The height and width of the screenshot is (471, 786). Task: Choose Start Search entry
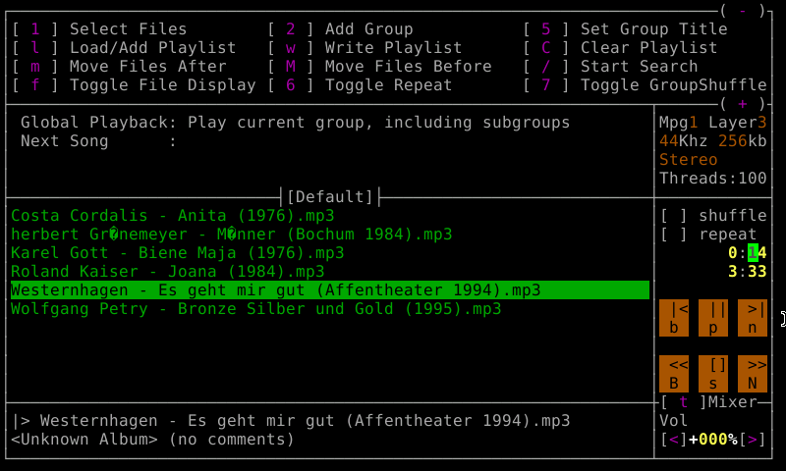pos(610,66)
